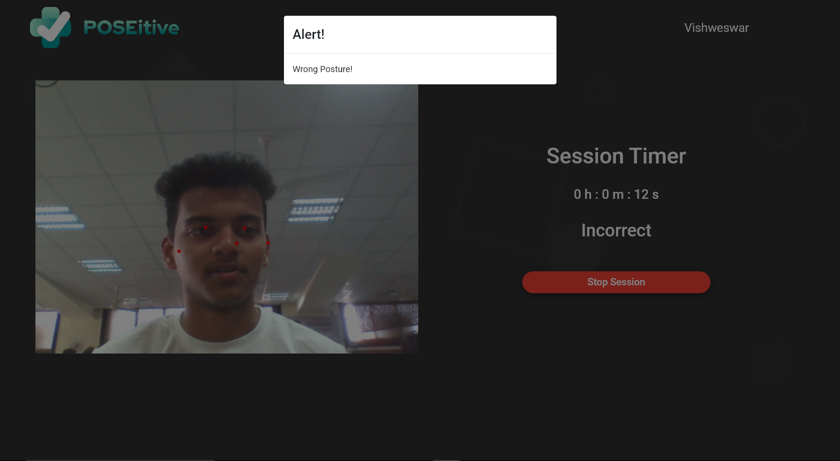Click the Session Timer heading
The height and width of the screenshot is (461, 840).
616,156
